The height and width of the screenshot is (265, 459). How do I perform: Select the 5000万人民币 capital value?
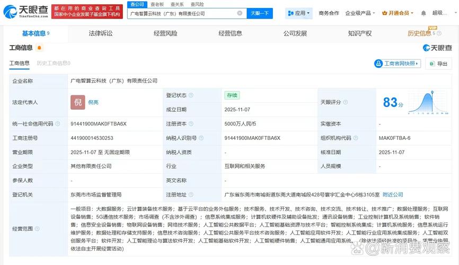[x=240, y=124]
